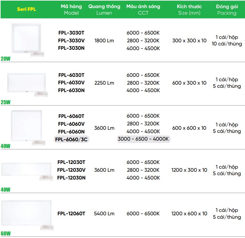The width and height of the screenshot is (245, 238).
Task: Click the 20W square panel light image
Action: pyautogui.click(x=28, y=40)
